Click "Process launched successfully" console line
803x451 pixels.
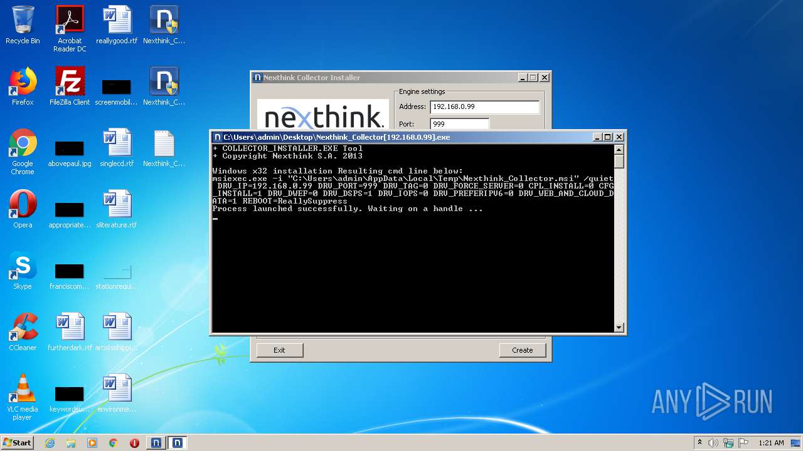[348, 209]
